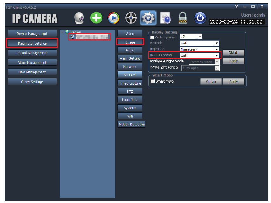This screenshot has width=271, height=203.
Task: Click the film reel record icon
Action: [131, 18]
